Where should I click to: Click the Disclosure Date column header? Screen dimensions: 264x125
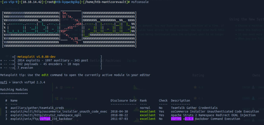point(123,100)
